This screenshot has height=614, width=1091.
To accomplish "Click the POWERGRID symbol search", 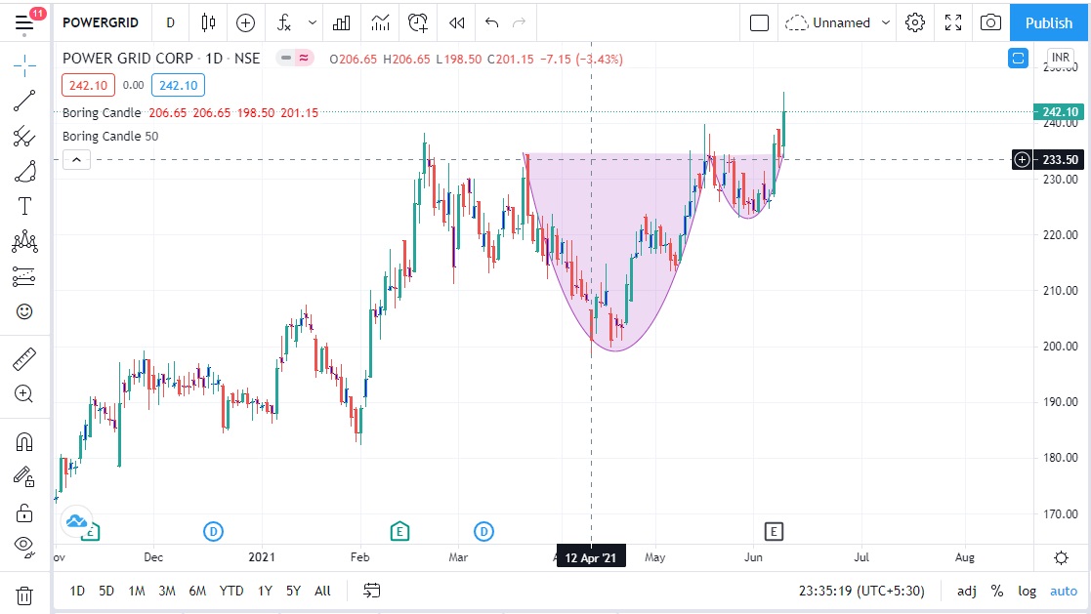I will pos(101,22).
